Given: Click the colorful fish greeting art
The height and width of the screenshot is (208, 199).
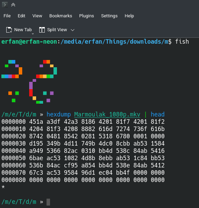Looking at the screenshot, I should (29, 82).
